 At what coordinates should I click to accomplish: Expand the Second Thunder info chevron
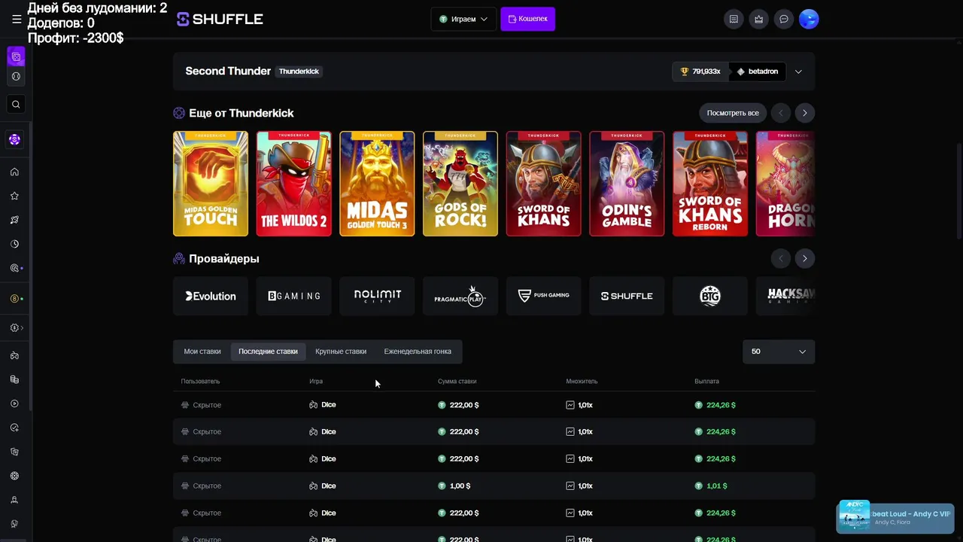798,72
